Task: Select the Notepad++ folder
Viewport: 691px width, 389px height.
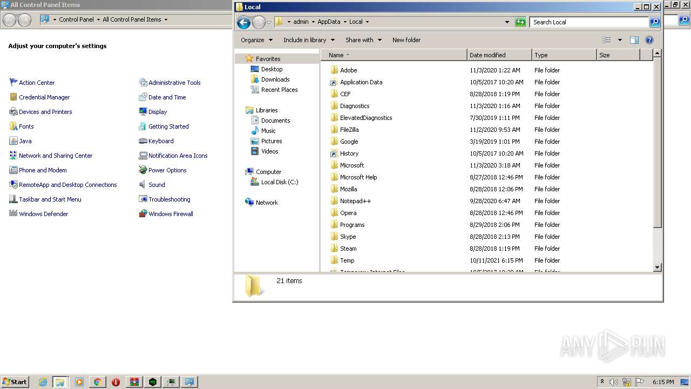Action: (x=355, y=201)
